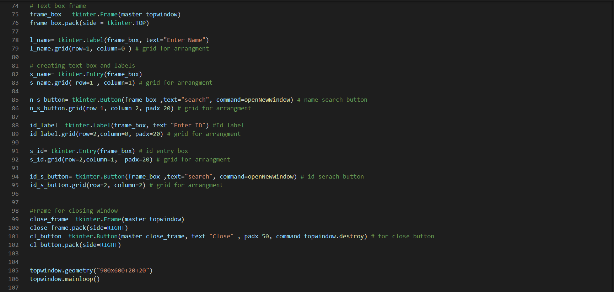The height and width of the screenshot is (292, 614).
Task: Click 's_name.grid' call on line 83
Action: tap(49, 83)
